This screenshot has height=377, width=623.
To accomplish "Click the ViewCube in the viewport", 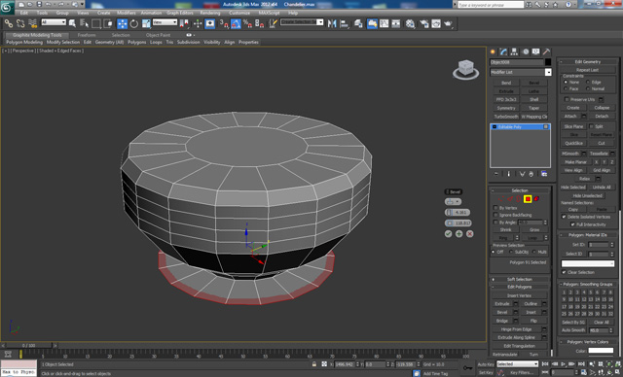I will point(465,69).
